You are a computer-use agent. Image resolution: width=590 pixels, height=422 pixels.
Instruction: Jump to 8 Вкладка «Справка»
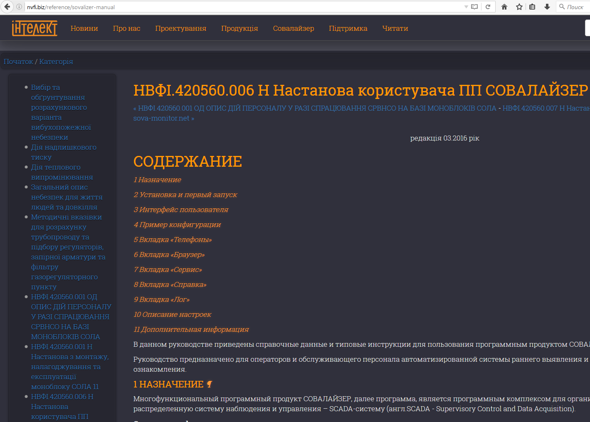coord(170,284)
